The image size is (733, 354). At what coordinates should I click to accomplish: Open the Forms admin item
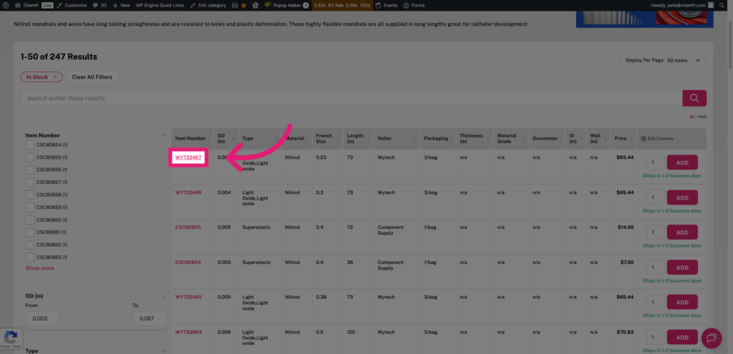414,5
